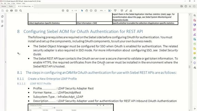Select the arrow selection tool
This screenshot has height=111, width=197.
point(82,11)
